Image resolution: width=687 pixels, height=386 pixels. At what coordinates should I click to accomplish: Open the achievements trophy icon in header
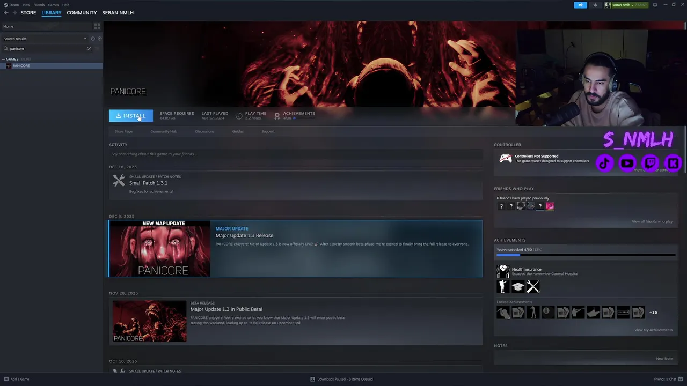point(277,116)
